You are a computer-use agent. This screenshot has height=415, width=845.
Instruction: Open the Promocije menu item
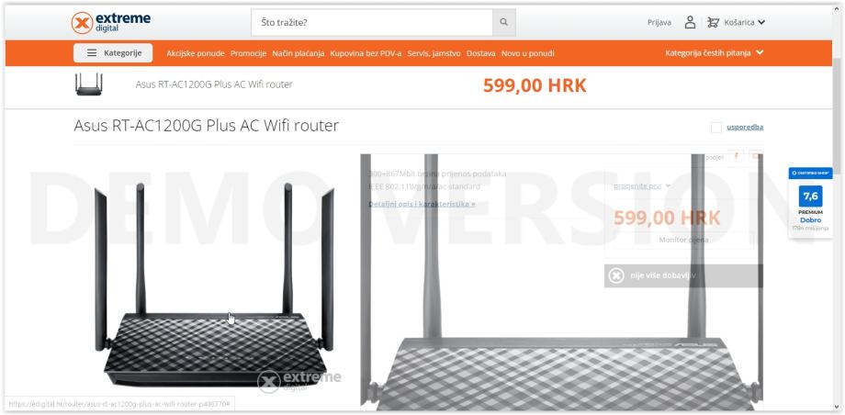click(x=248, y=53)
